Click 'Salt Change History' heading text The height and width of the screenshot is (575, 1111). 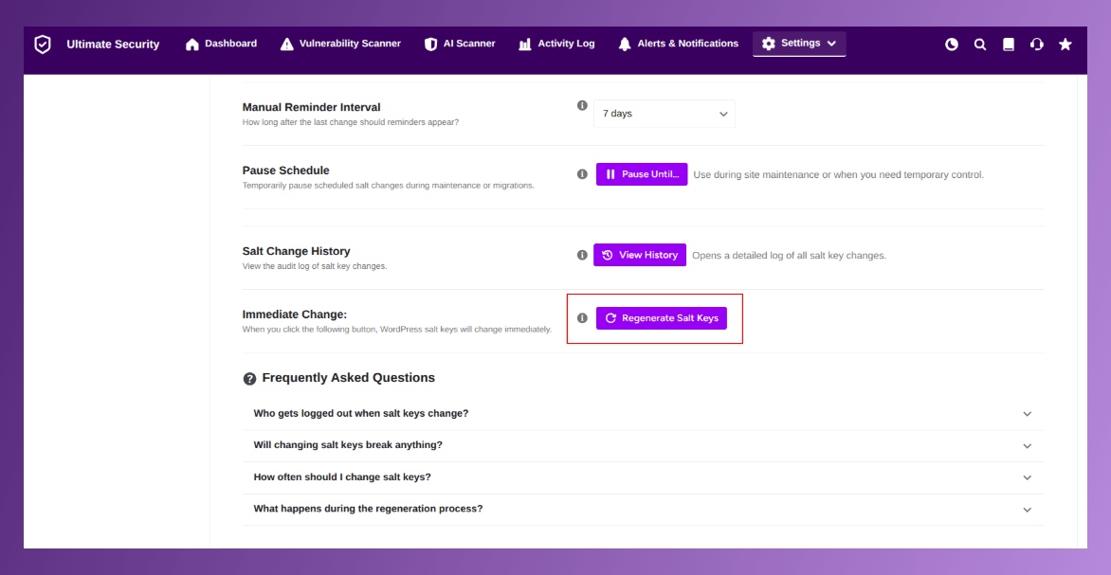(x=296, y=251)
